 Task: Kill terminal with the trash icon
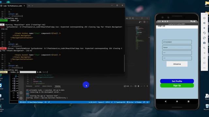click(x=138, y=86)
